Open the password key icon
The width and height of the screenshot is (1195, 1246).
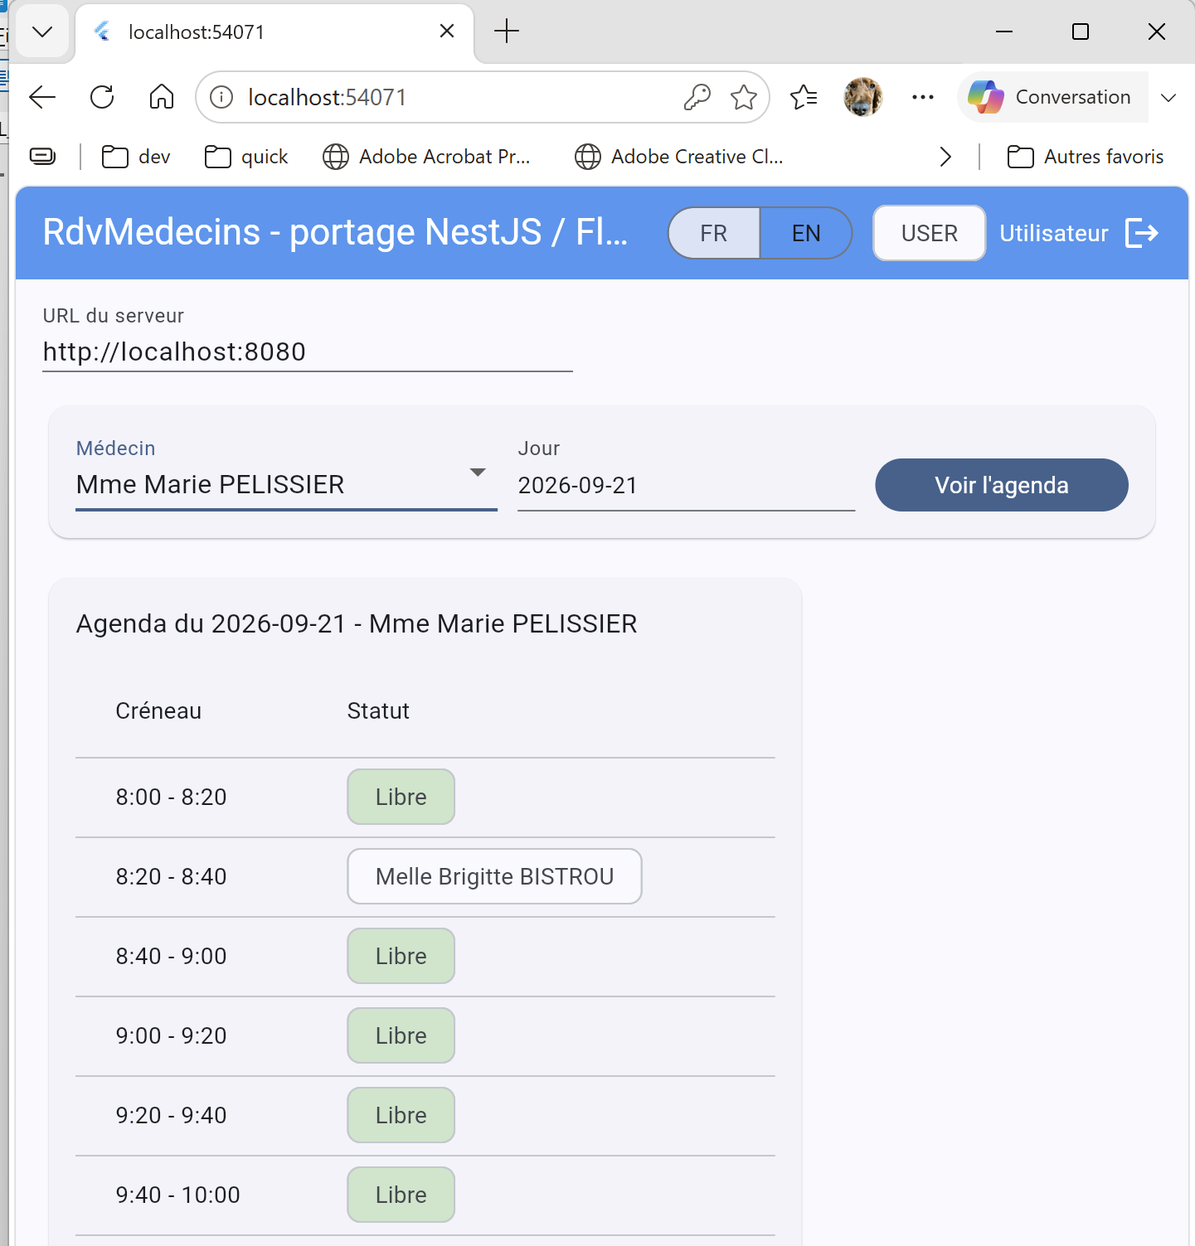(x=697, y=97)
